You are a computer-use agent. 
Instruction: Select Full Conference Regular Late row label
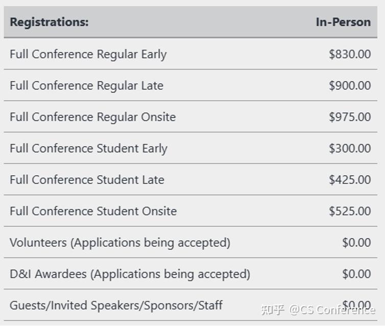click(86, 85)
